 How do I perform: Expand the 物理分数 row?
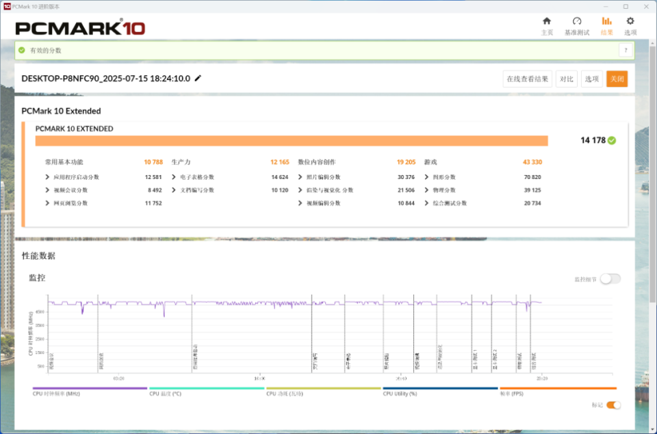click(x=426, y=190)
